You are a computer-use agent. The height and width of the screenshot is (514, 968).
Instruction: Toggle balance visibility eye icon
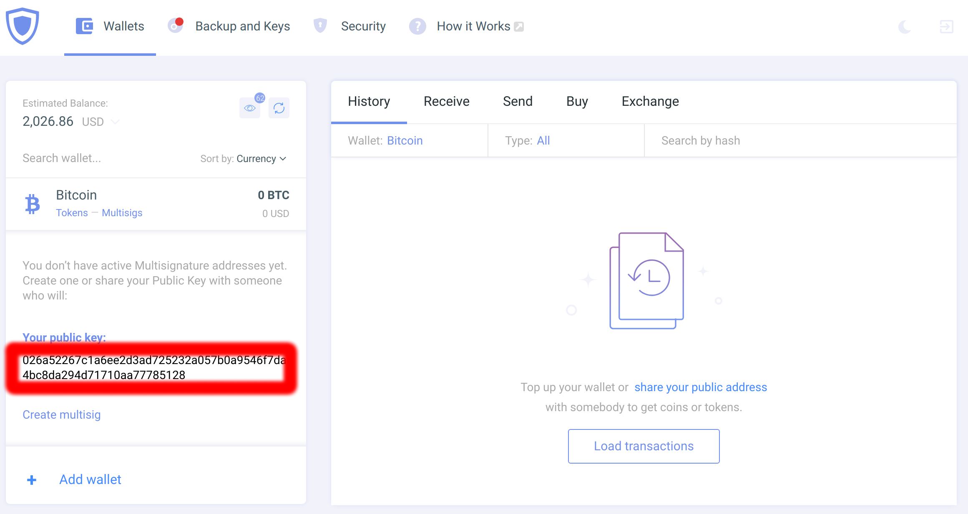[x=250, y=108]
